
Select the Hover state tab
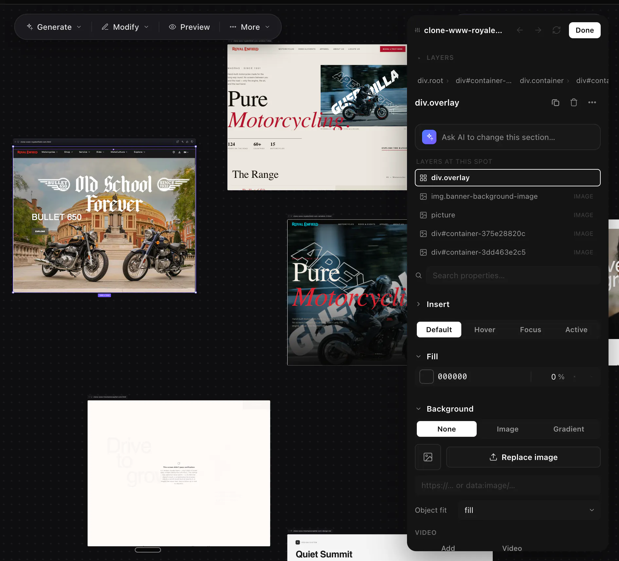pyautogui.click(x=485, y=330)
